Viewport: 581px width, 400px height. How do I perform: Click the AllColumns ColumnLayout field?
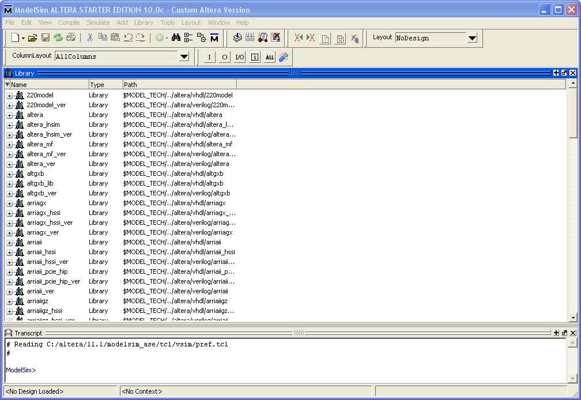(116, 56)
